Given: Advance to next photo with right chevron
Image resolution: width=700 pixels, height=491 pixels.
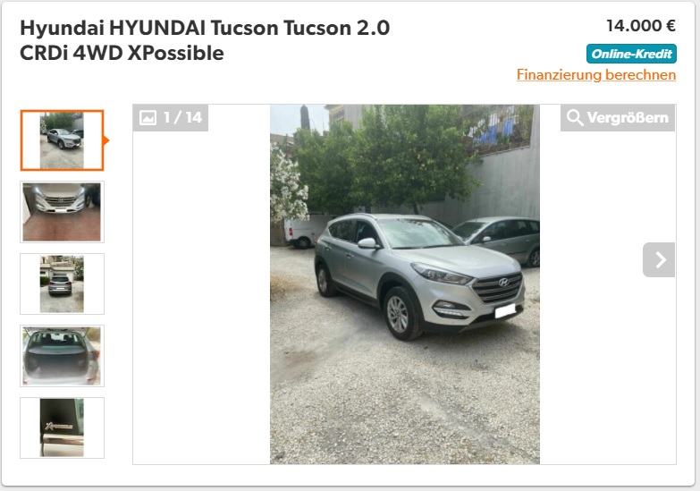Looking at the screenshot, I should click(659, 259).
